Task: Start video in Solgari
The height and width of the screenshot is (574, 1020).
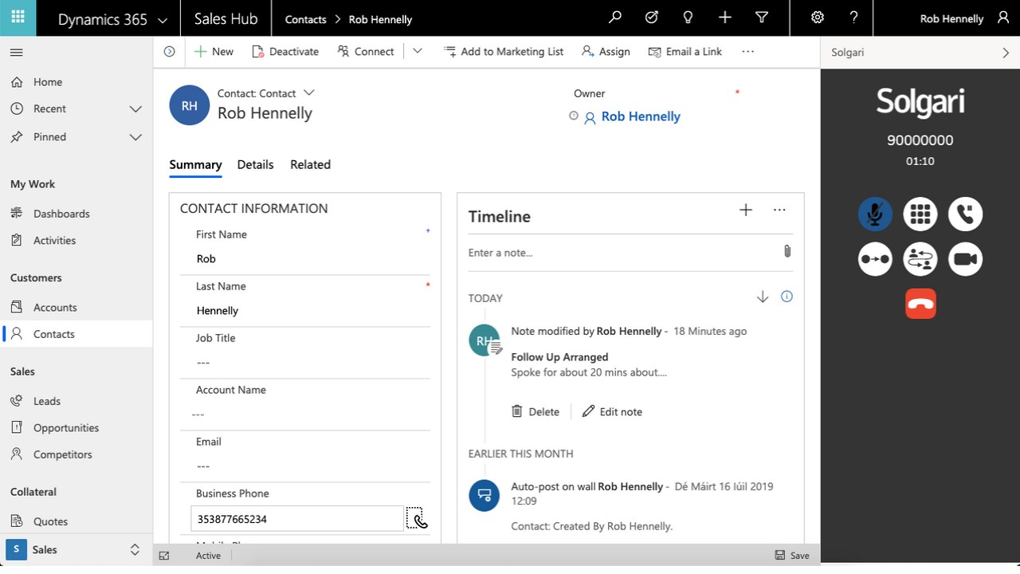Action: tap(966, 259)
